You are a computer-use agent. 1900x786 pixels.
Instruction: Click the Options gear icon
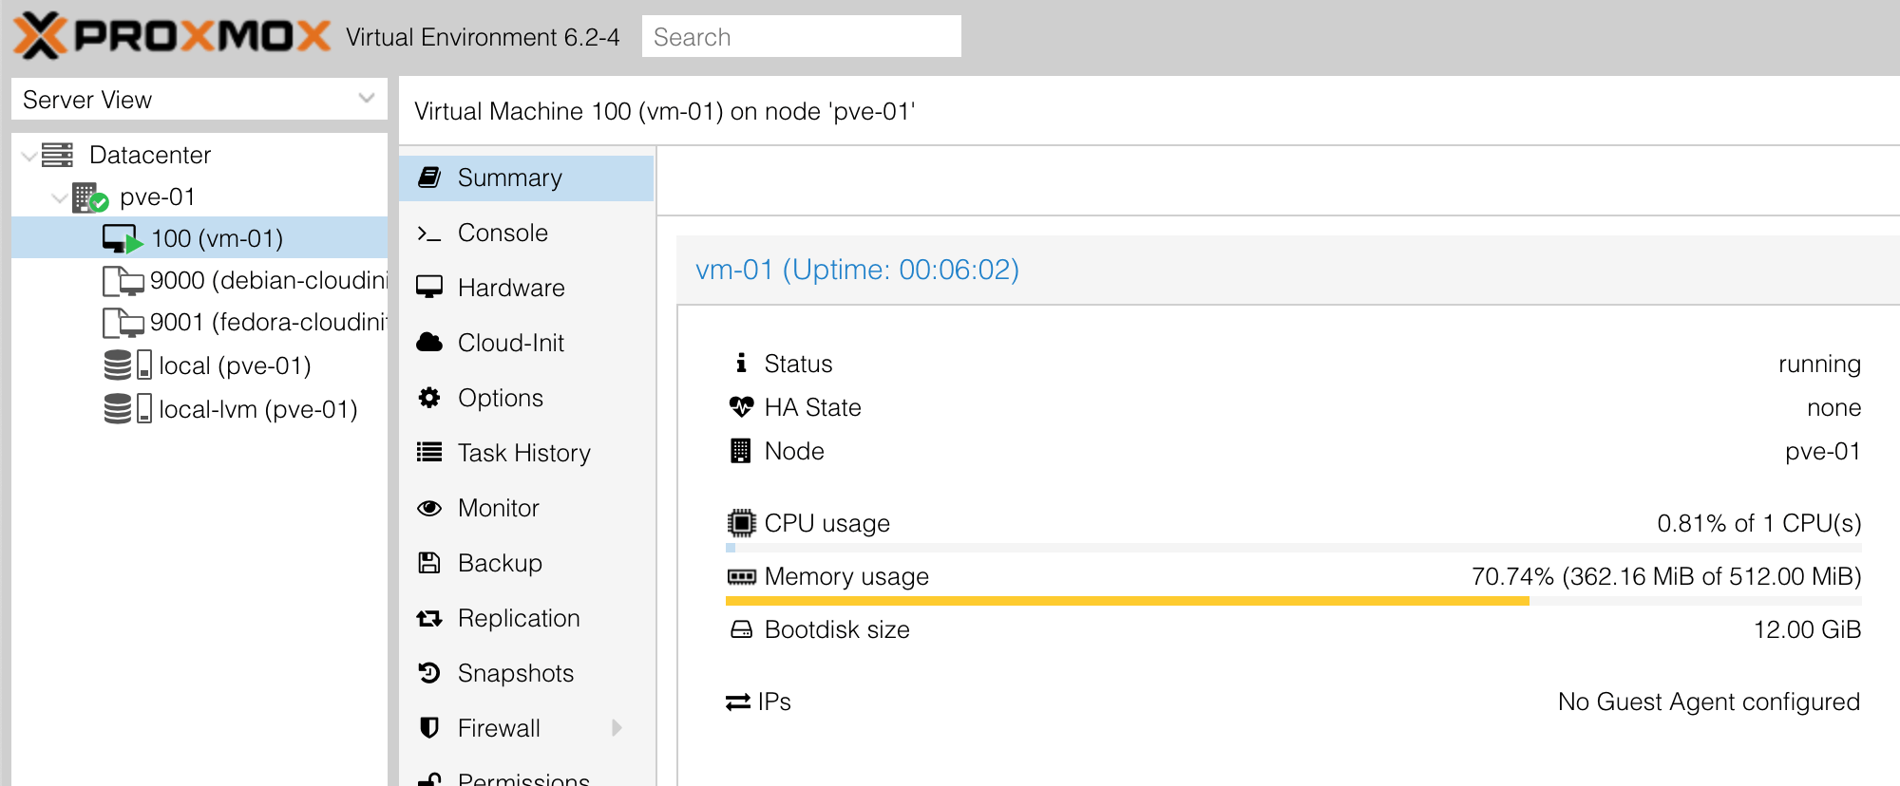429,398
